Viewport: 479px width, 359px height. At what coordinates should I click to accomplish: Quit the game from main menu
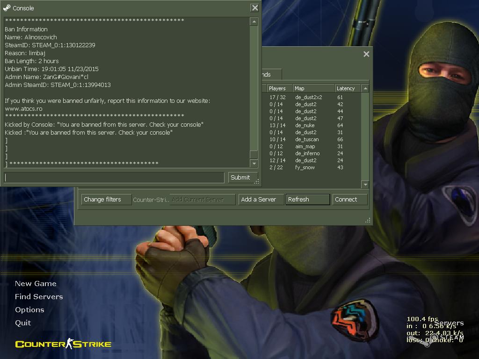coord(23,323)
